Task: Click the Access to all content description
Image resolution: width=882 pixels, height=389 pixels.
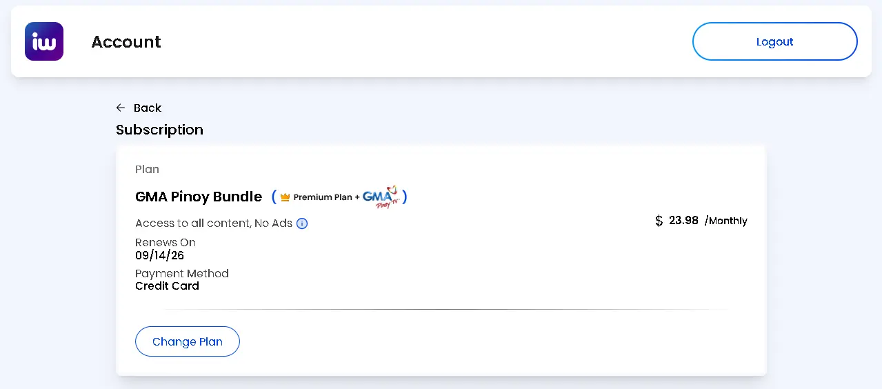Action: pyautogui.click(x=214, y=223)
